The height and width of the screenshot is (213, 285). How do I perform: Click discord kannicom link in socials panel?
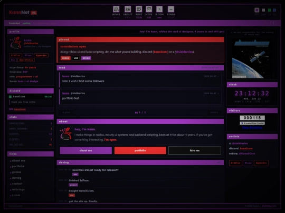click(x=246, y=148)
